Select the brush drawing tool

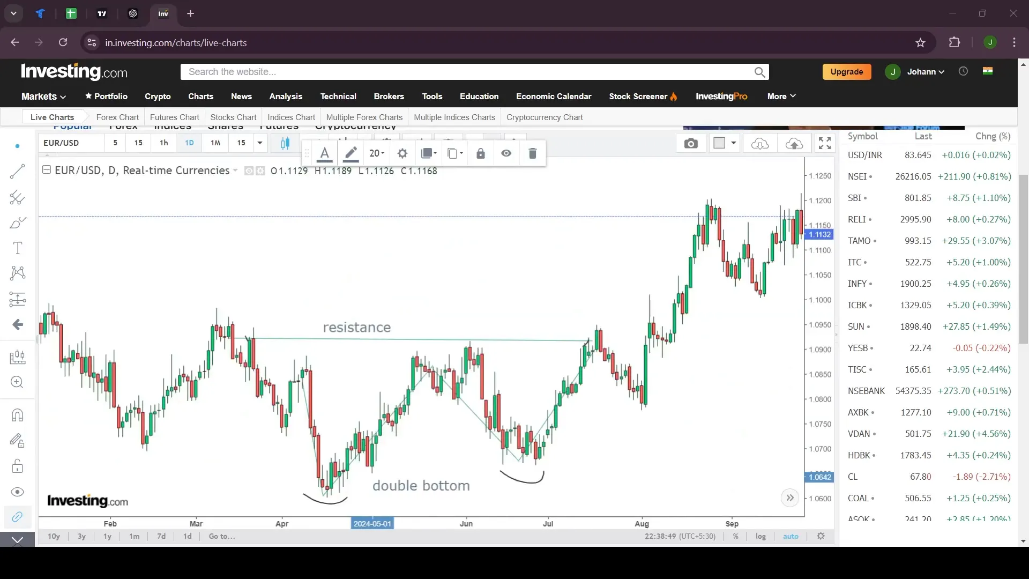17,222
